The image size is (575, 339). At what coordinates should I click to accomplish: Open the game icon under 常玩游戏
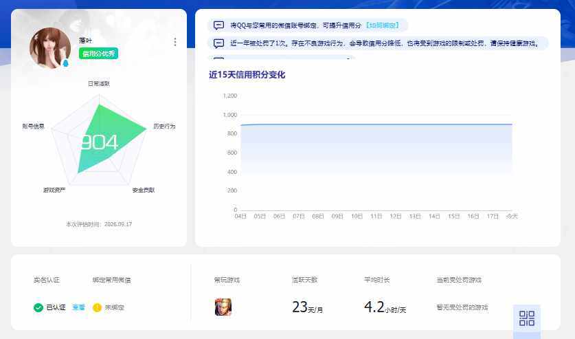pos(223,307)
